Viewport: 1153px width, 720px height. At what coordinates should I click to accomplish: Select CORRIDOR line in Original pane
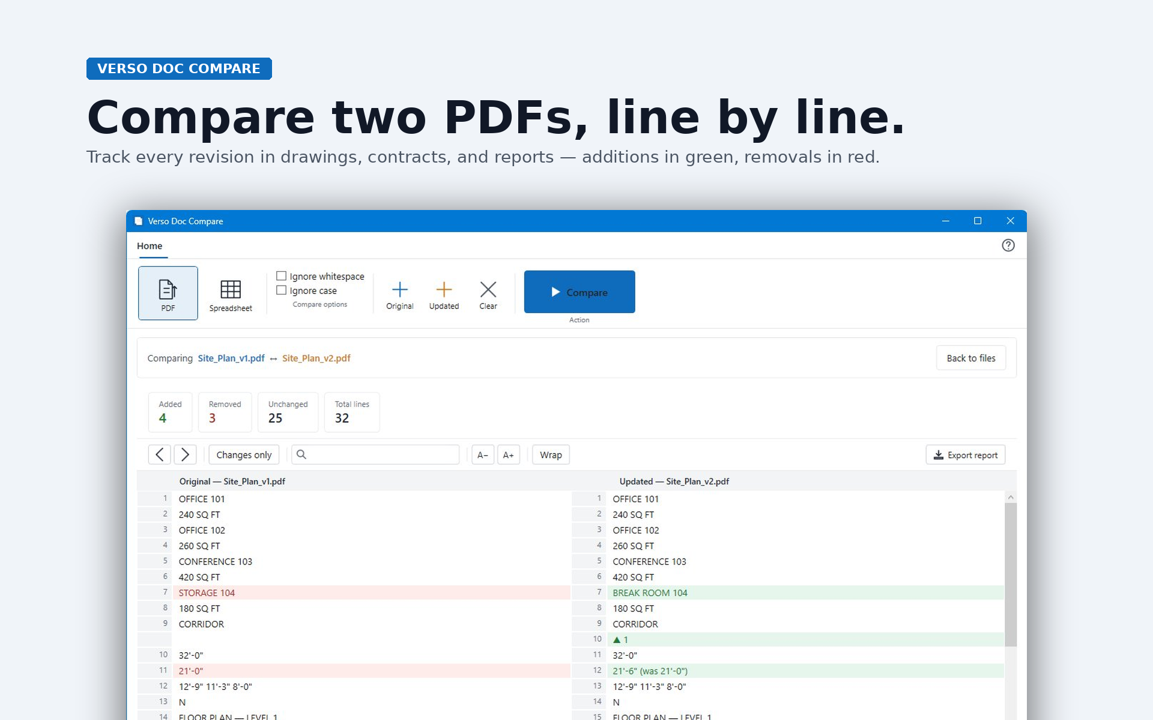(372, 624)
